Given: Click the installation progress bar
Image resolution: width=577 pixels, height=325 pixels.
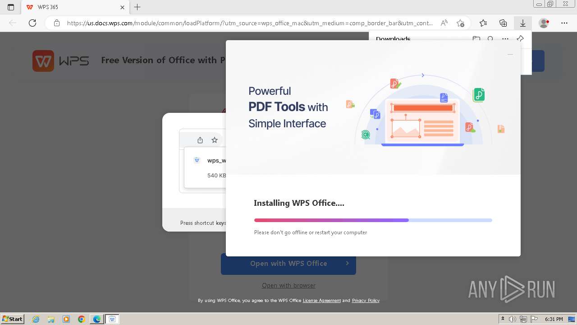Looking at the screenshot, I should 373,220.
